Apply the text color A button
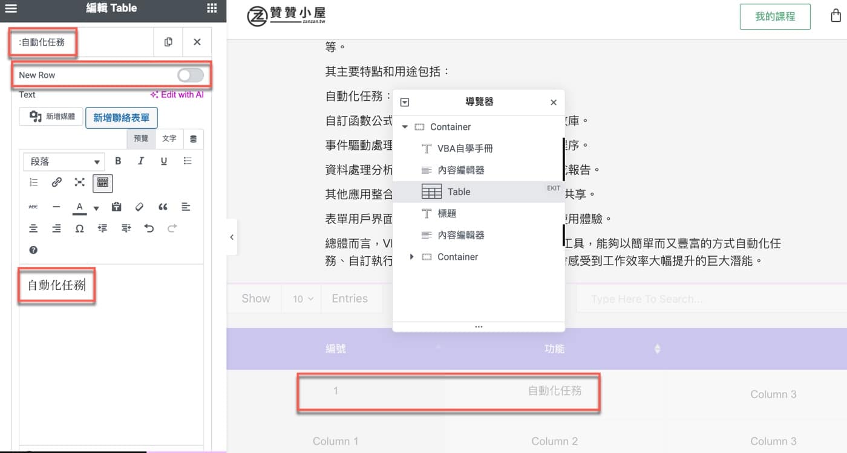 pos(79,207)
